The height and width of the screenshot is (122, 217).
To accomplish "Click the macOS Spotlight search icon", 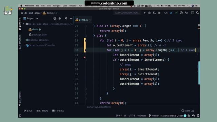I will click(189, 6).
